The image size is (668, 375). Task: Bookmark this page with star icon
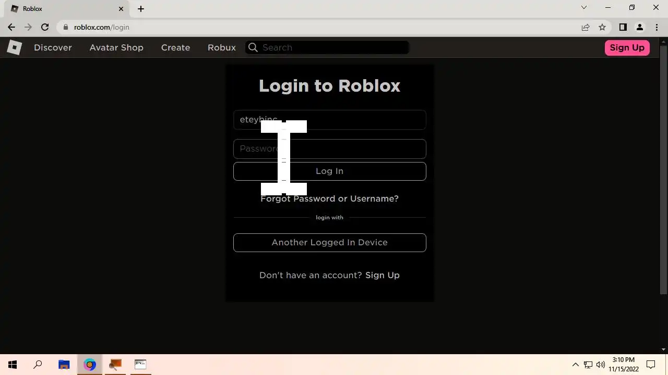pos(602,27)
